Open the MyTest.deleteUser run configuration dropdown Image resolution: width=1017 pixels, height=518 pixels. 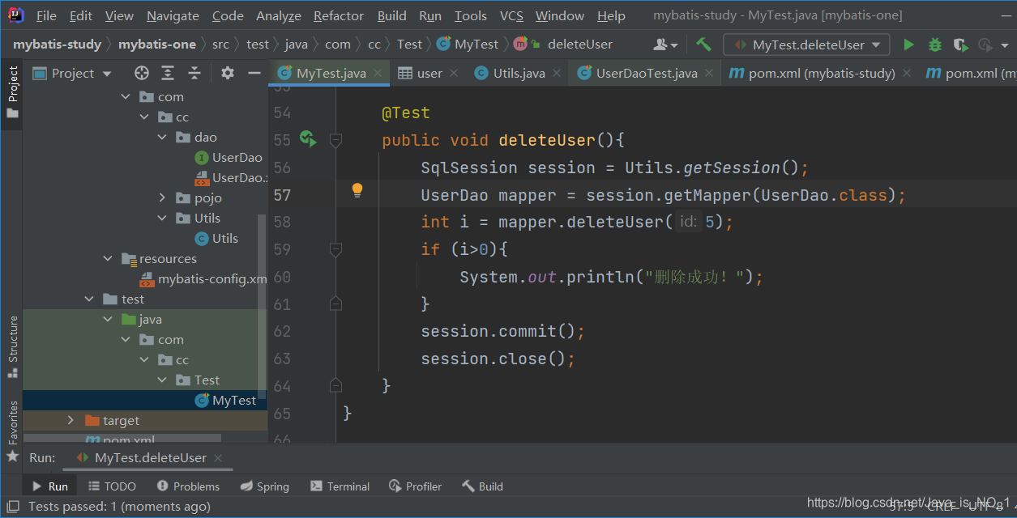(x=806, y=45)
